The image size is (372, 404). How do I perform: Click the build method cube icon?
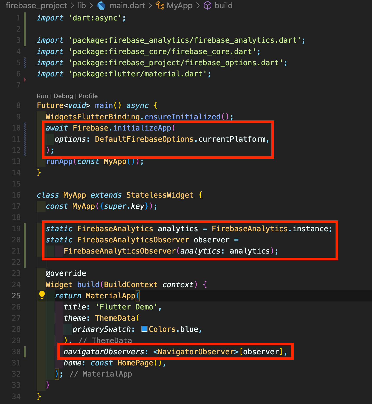(207, 5)
